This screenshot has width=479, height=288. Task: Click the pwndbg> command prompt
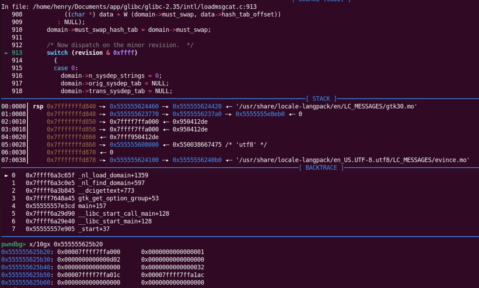pos(13,244)
